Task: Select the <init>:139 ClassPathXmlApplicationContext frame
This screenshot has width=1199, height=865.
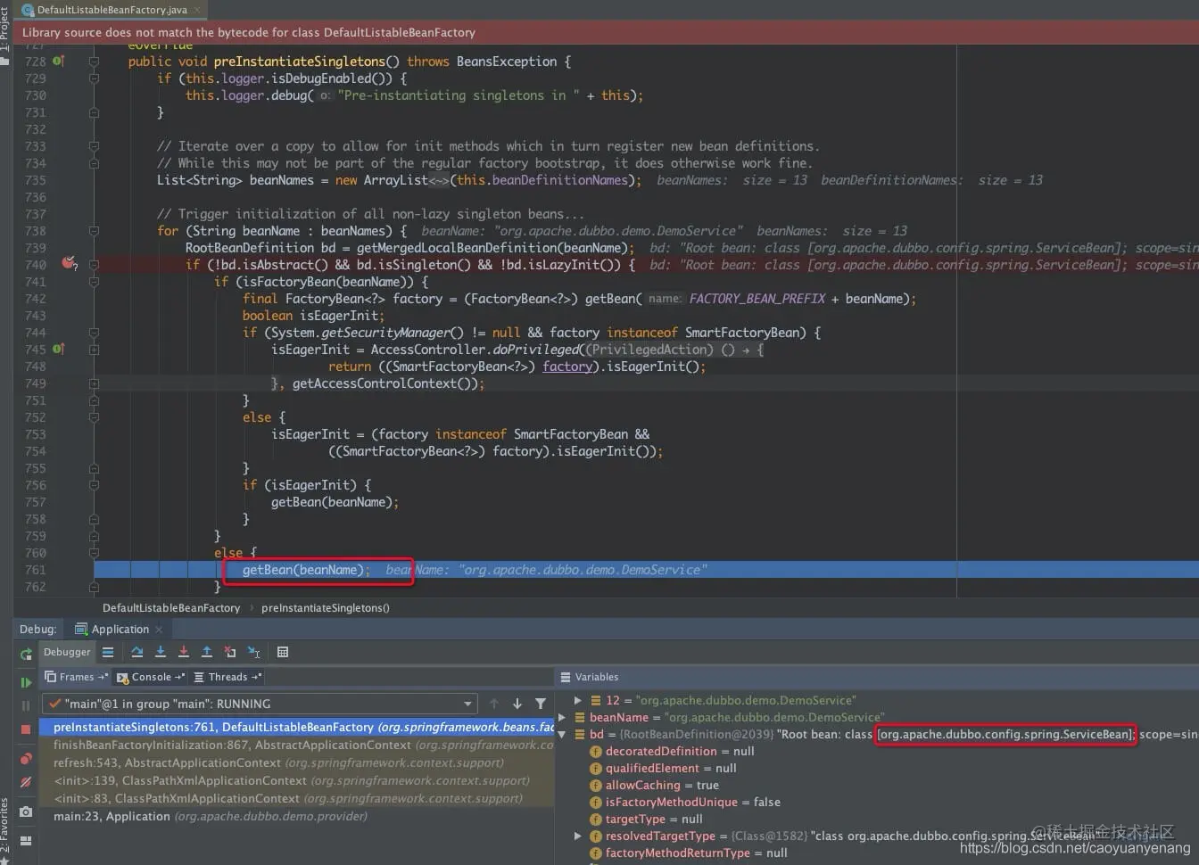Action: coord(297,781)
